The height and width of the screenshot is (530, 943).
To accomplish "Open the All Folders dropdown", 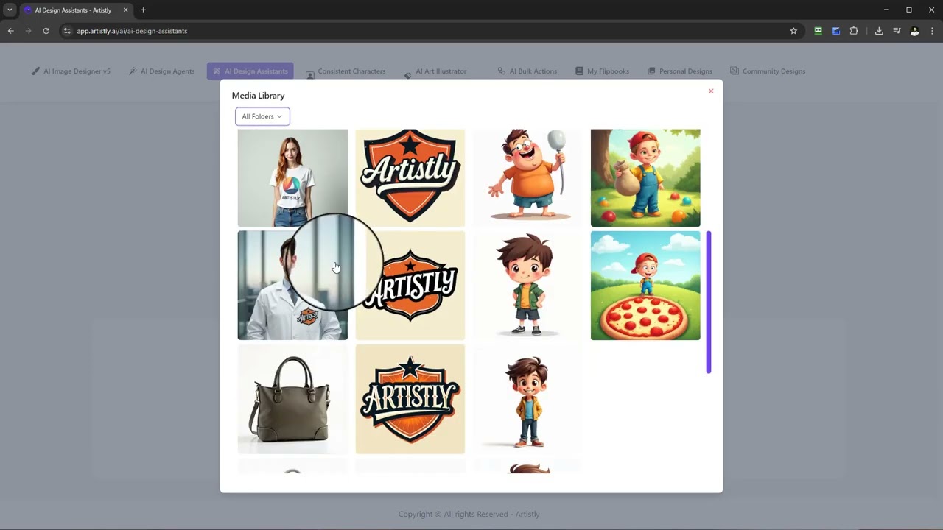I will coord(262,116).
